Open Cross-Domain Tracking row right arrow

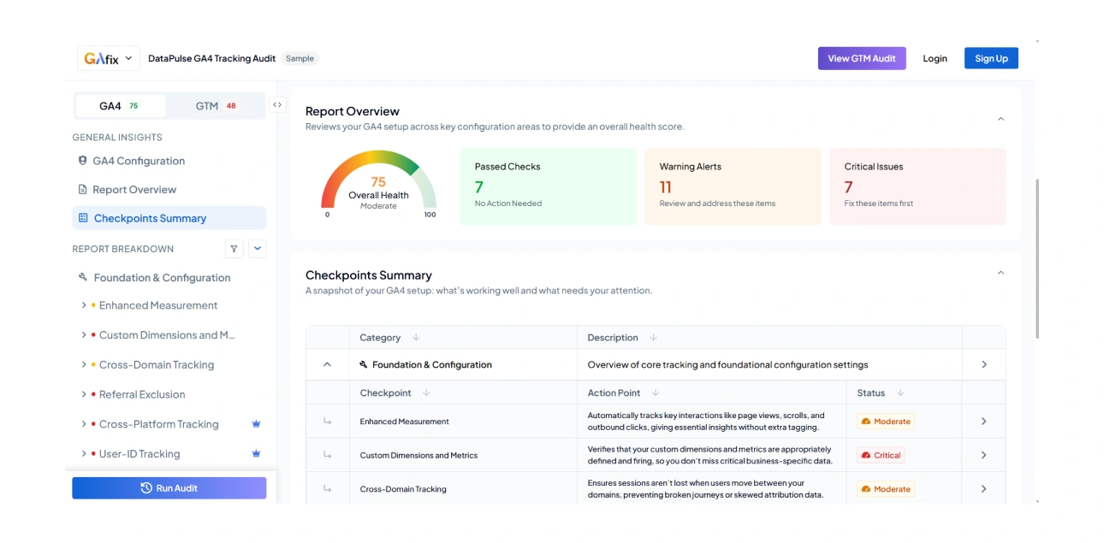984,489
